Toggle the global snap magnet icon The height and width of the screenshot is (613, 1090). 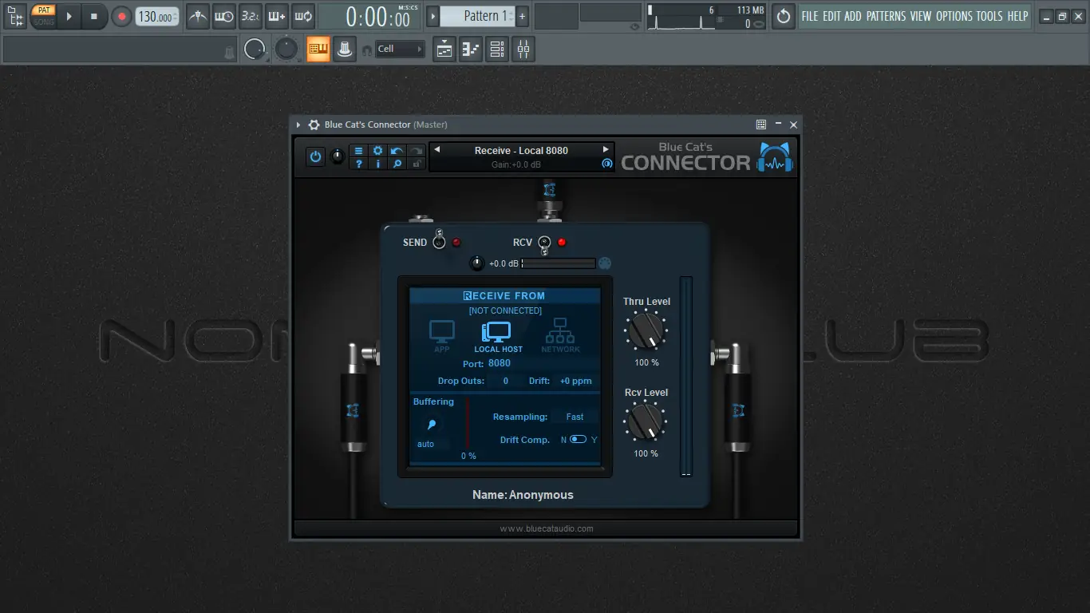tap(367, 50)
